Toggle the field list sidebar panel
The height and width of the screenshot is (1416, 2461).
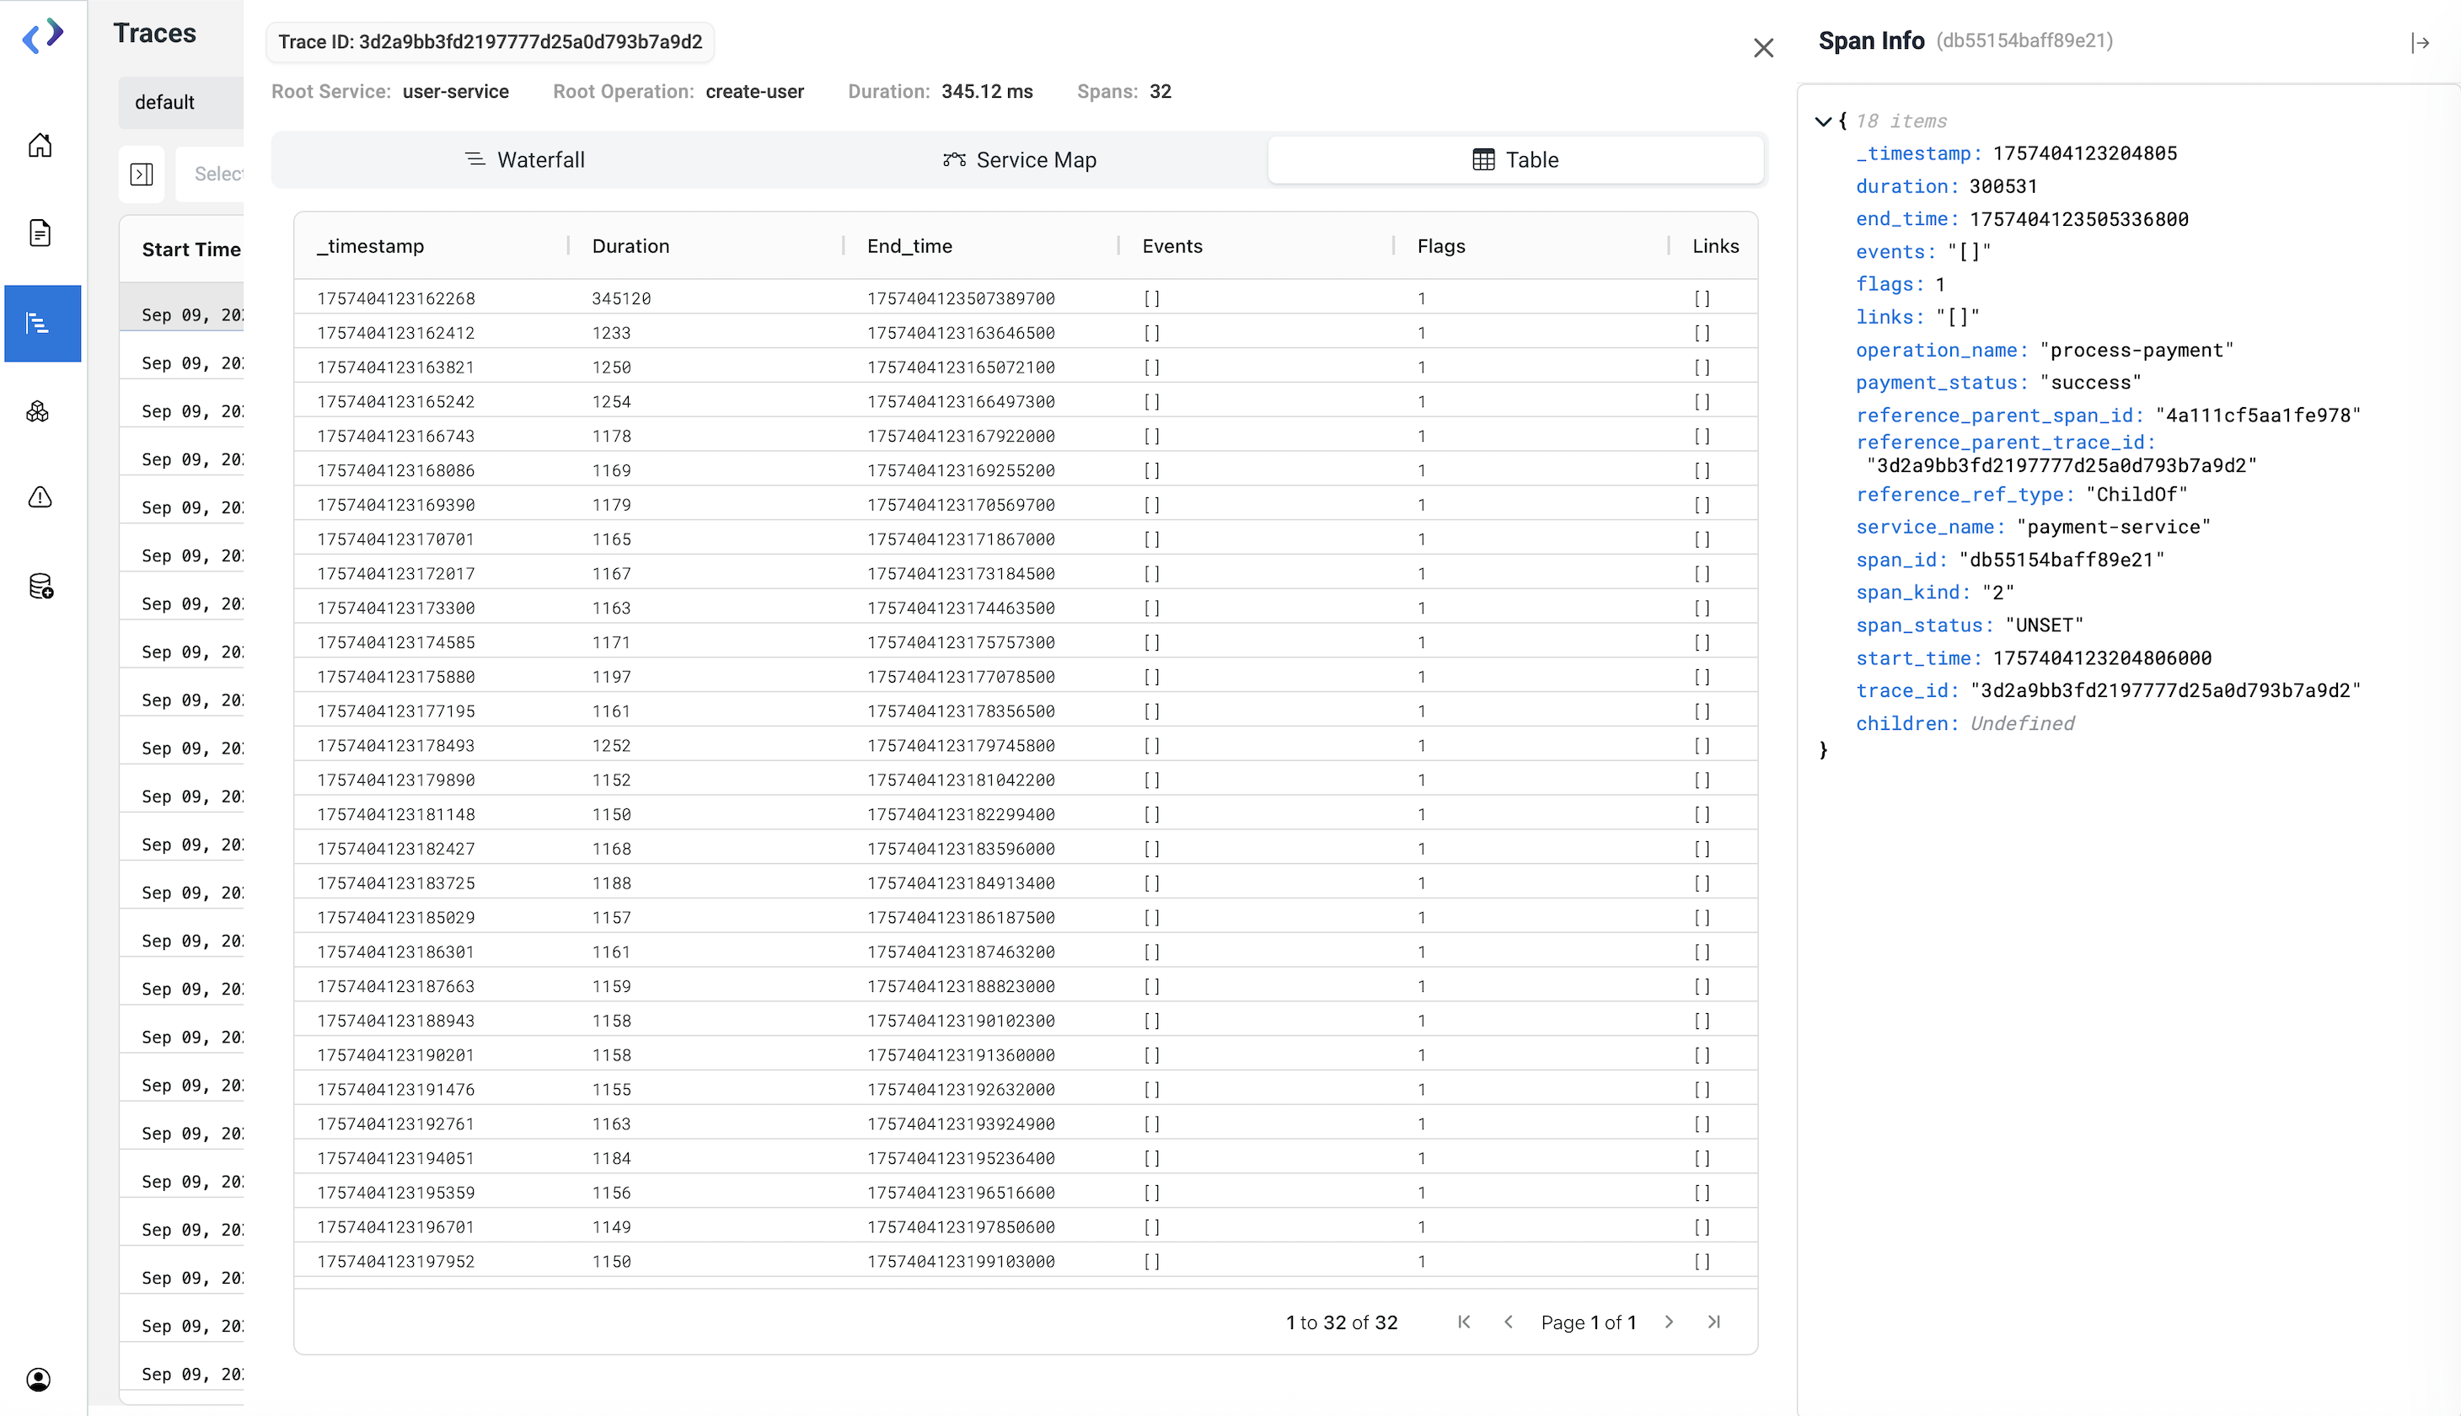coord(141,174)
